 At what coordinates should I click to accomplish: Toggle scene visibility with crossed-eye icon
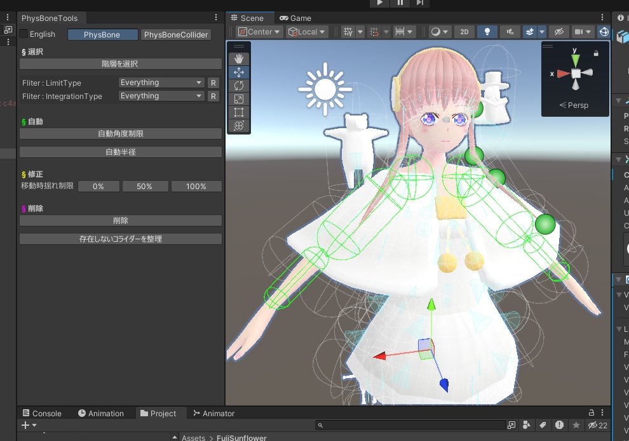[558, 32]
